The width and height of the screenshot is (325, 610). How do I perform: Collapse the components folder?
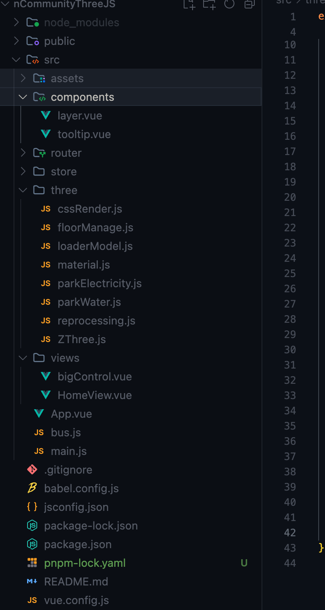(23, 97)
